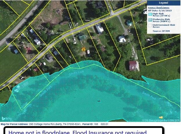Click the orange house marker icon
The height and width of the screenshot is (134, 181).
(x=83, y=49)
